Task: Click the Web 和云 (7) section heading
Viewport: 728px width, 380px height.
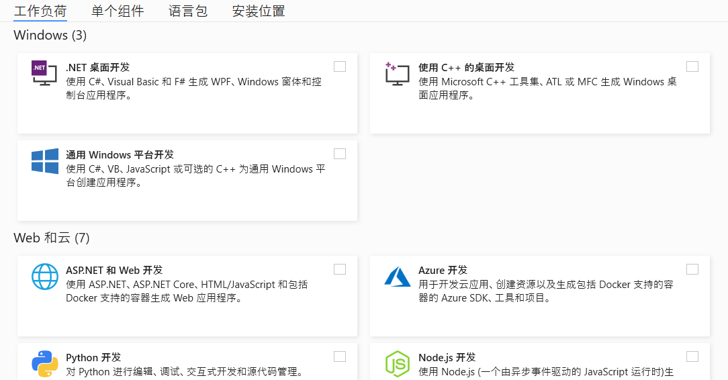Action: click(52, 238)
